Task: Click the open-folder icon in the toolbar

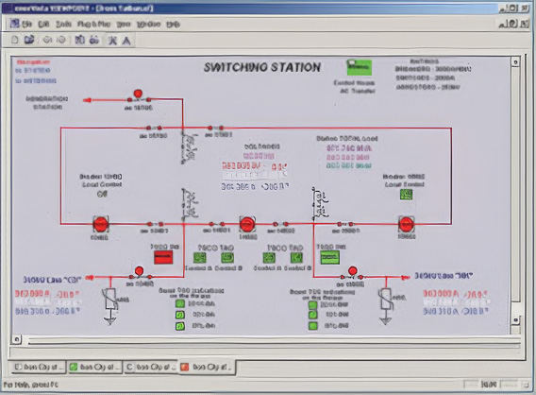Action: [x=29, y=40]
